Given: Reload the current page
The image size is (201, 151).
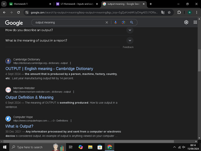Looking at the screenshot, I should click(x=18, y=12).
